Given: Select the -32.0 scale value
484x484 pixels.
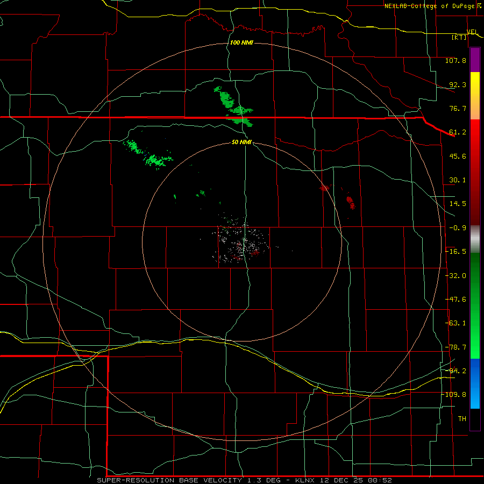Looking at the screenshot, I should pyautogui.click(x=455, y=276).
